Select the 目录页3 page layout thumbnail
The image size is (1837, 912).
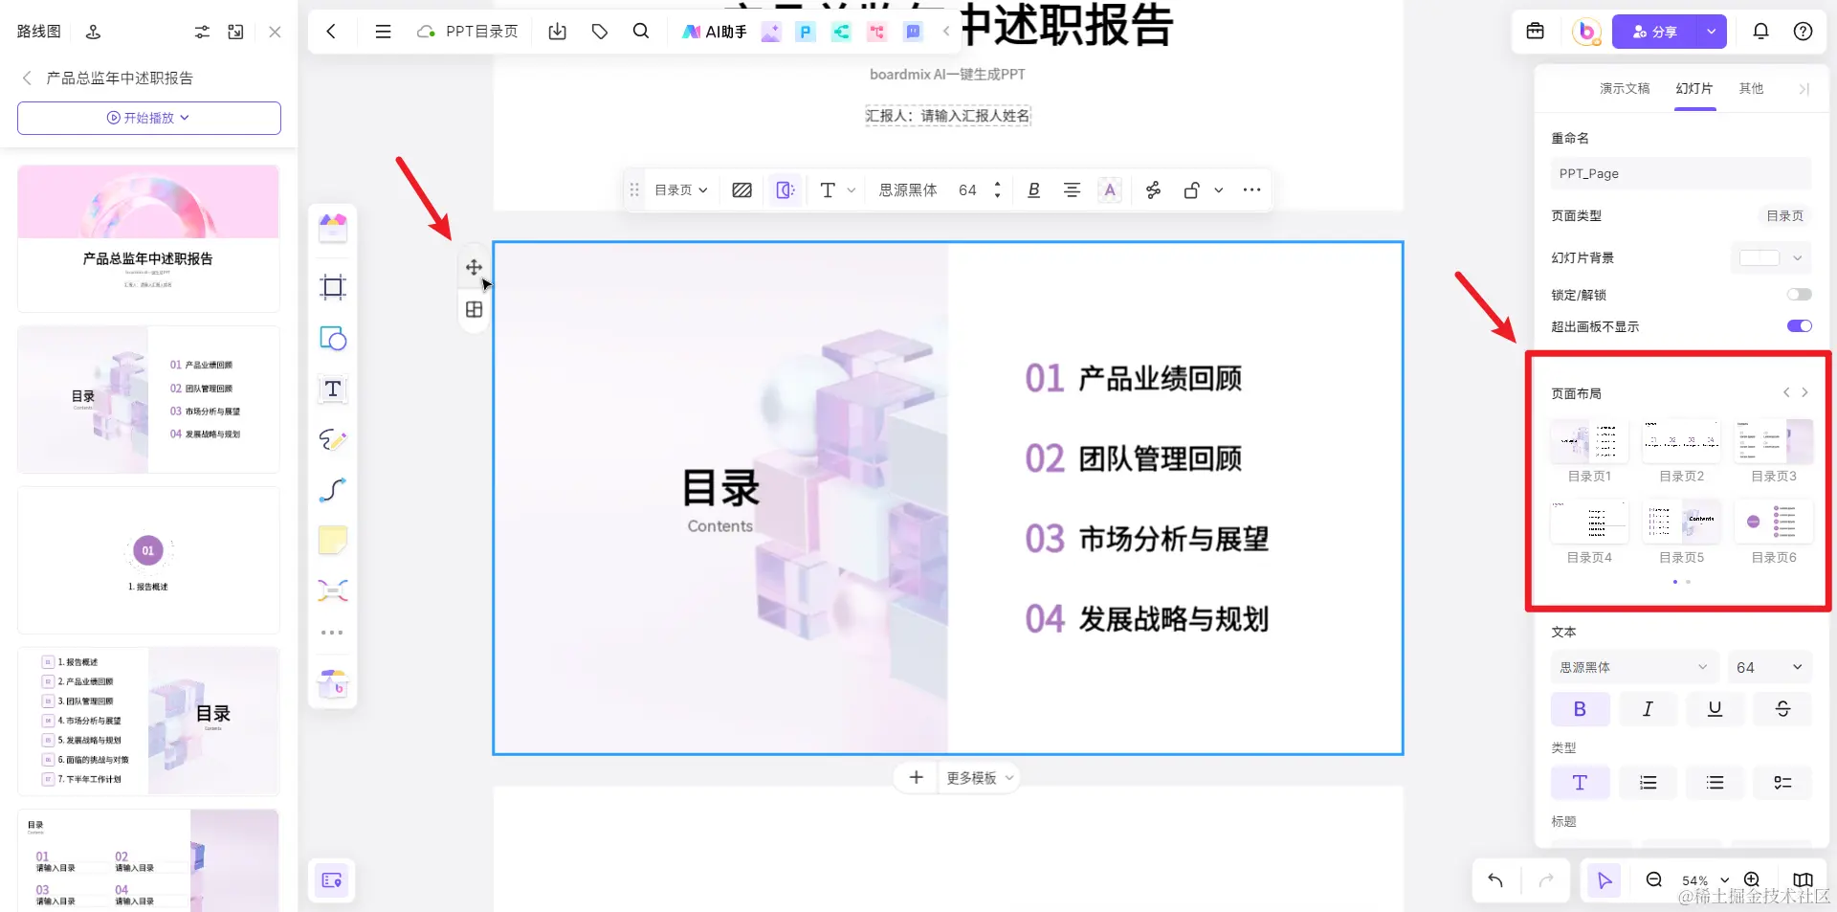(x=1773, y=442)
